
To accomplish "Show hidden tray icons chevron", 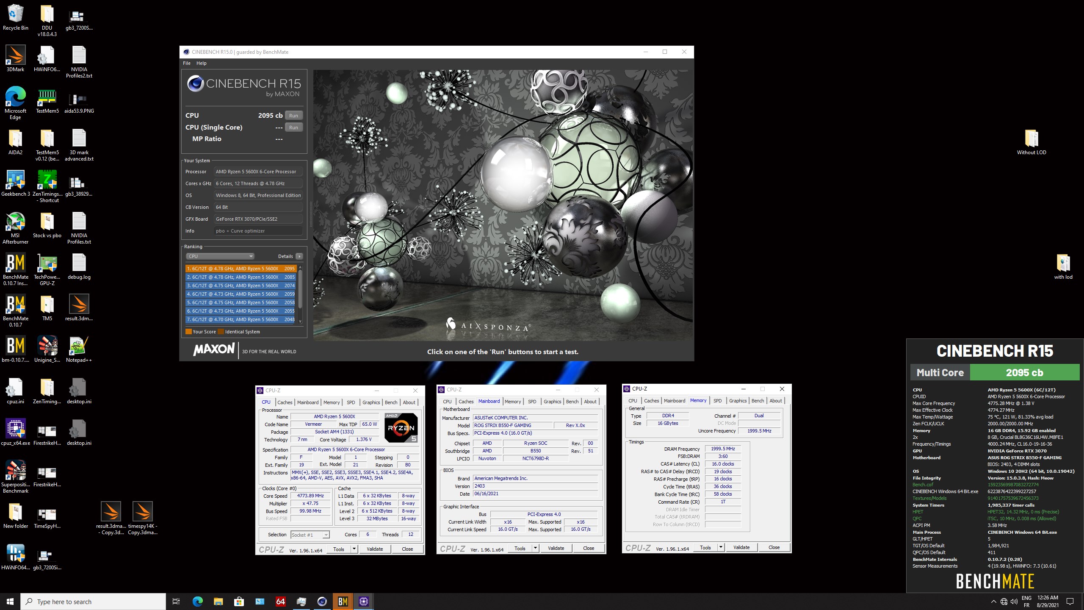I will click(993, 602).
